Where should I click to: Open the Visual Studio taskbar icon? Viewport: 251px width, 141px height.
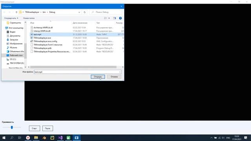60,137
